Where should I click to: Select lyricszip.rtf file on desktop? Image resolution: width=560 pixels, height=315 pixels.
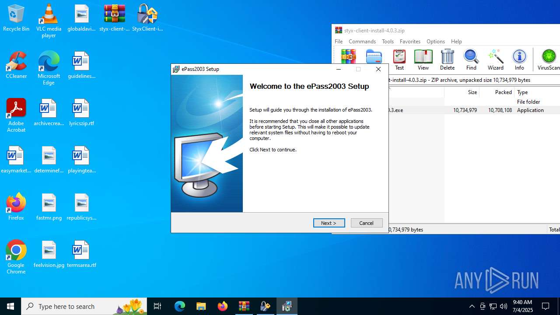pyautogui.click(x=81, y=113)
